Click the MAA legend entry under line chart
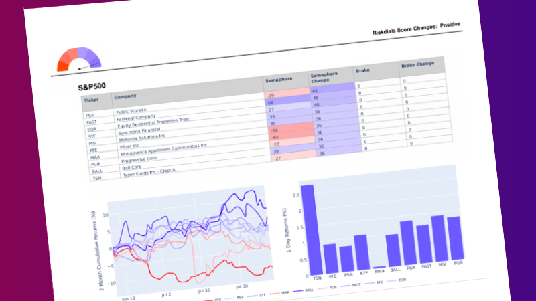536x301 pixels. coord(279,293)
